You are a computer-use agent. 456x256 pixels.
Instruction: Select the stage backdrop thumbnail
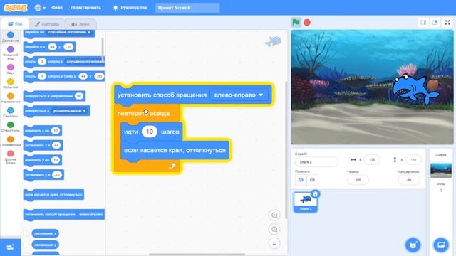(x=441, y=170)
